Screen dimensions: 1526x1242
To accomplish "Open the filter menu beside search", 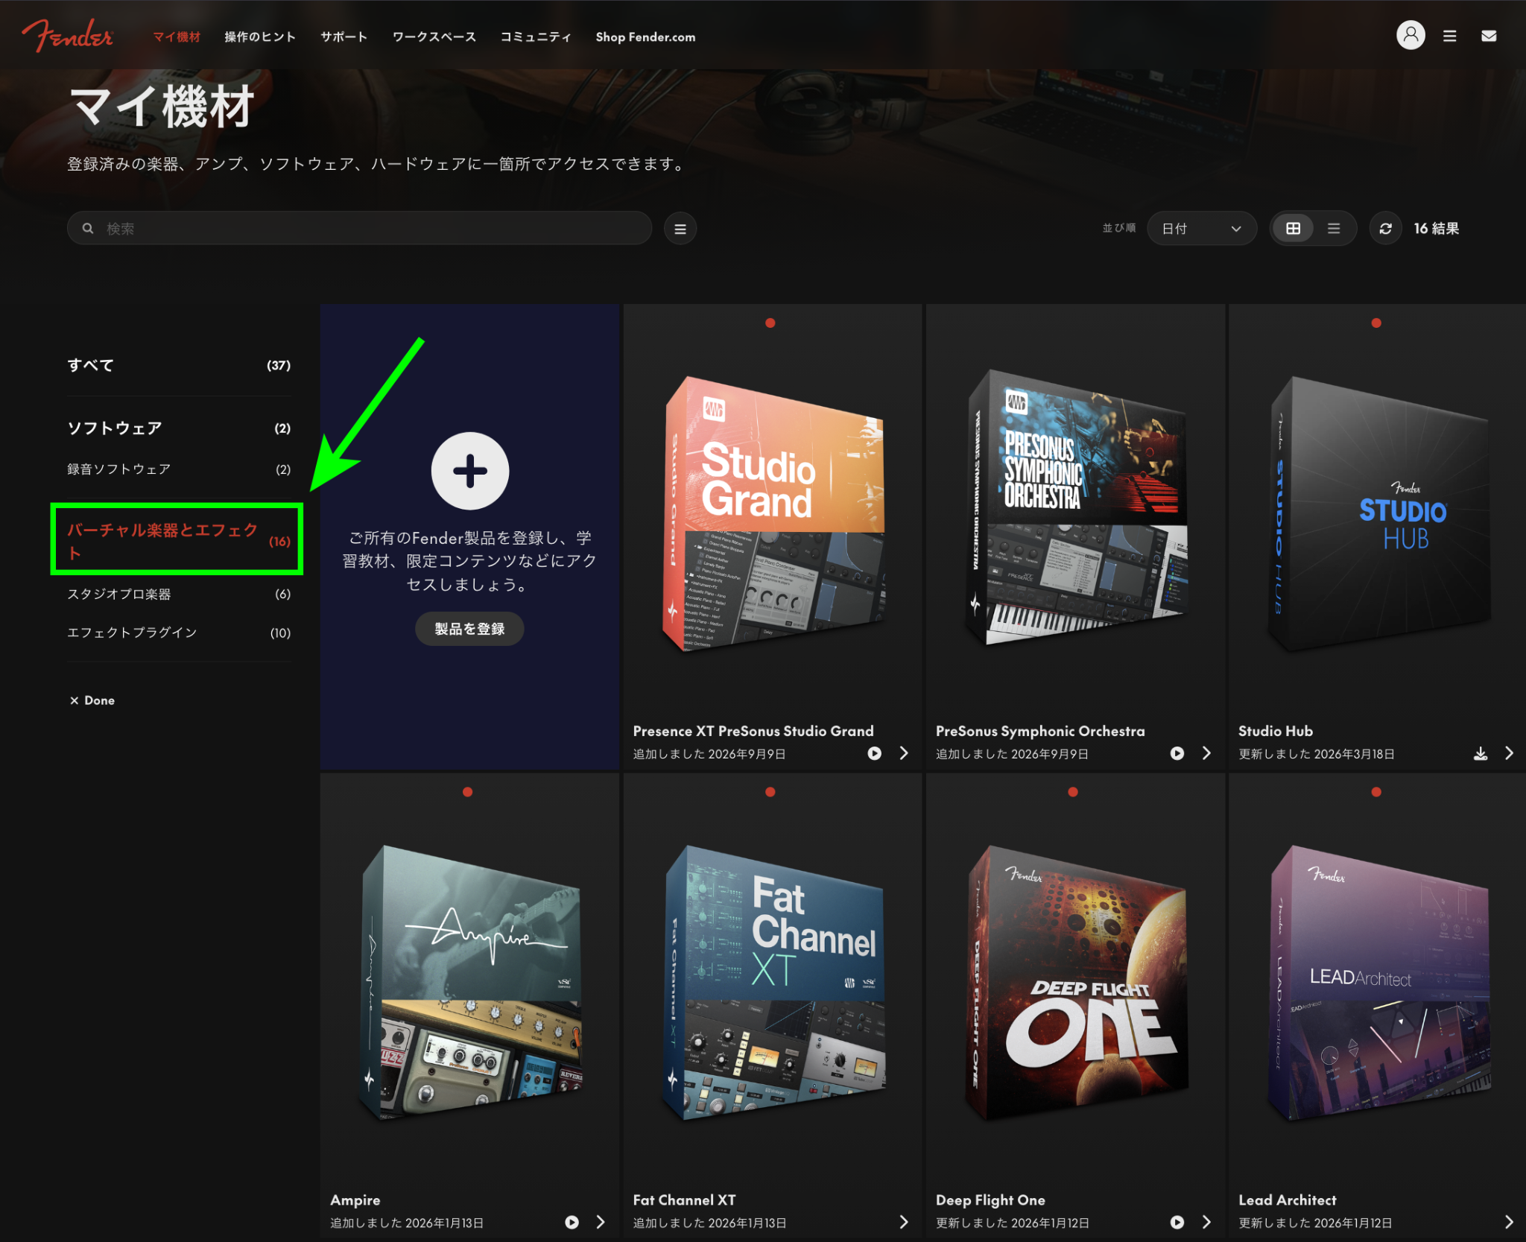I will (680, 229).
